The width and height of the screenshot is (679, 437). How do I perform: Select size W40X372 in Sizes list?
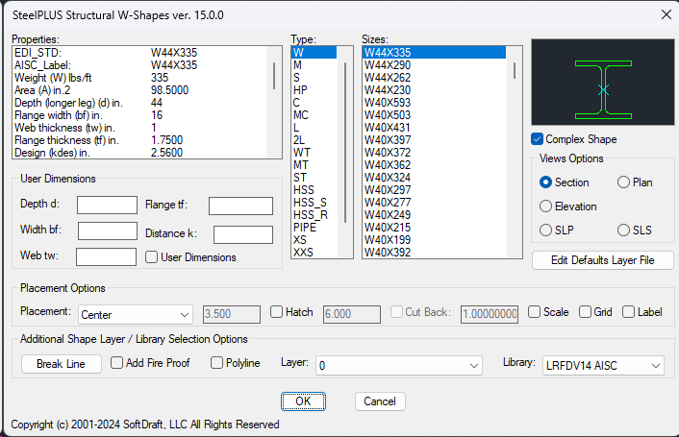pyautogui.click(x=435, y=153)
